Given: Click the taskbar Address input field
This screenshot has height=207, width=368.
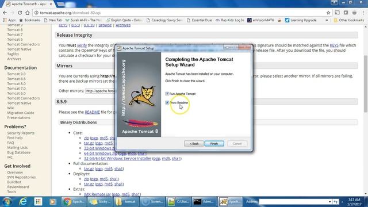Looking at the screenshot, I should point(293,202).
